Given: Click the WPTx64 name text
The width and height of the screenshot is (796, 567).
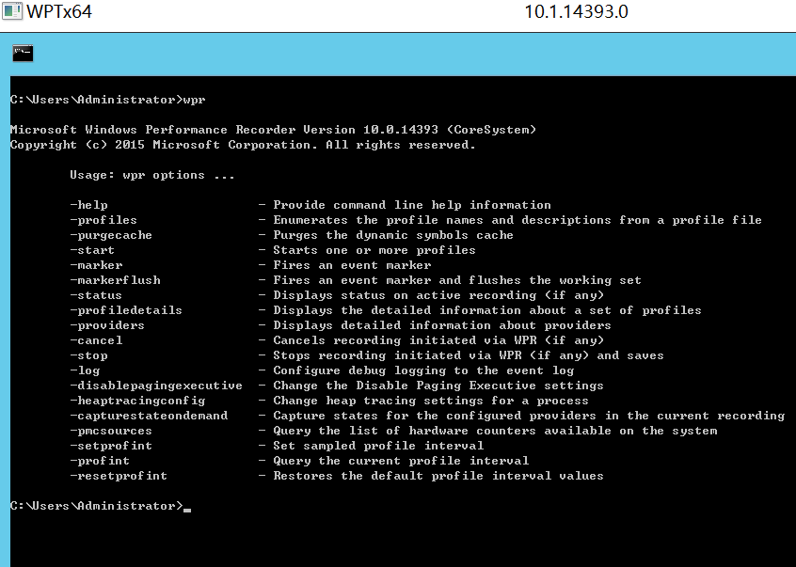Looking at the screenshot, I should click(x=59, y=11).
